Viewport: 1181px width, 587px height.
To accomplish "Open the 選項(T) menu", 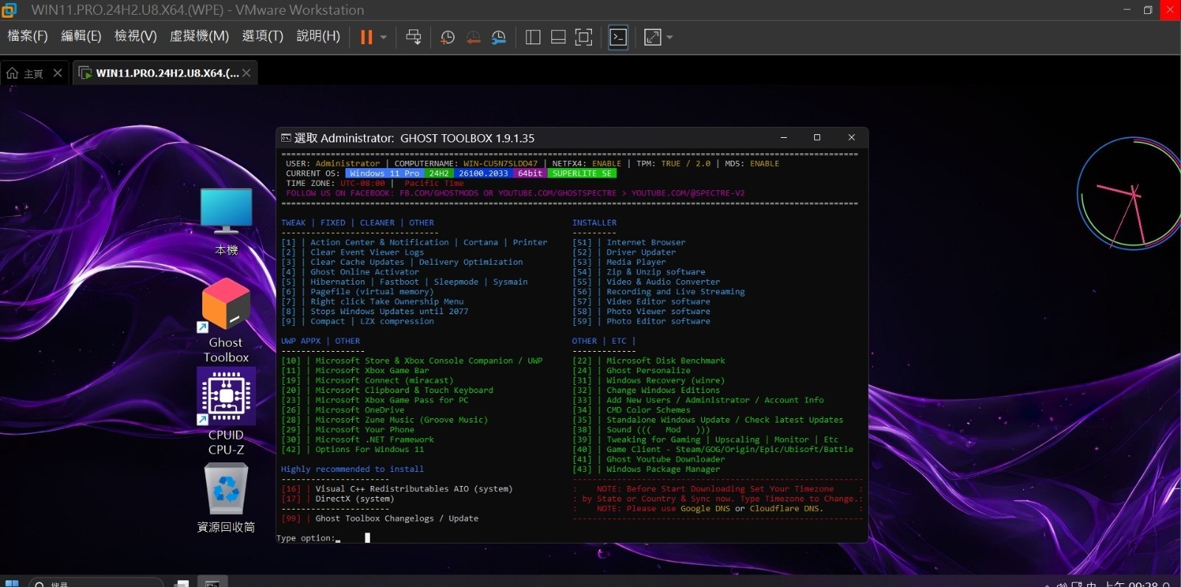I will point(263,36).
